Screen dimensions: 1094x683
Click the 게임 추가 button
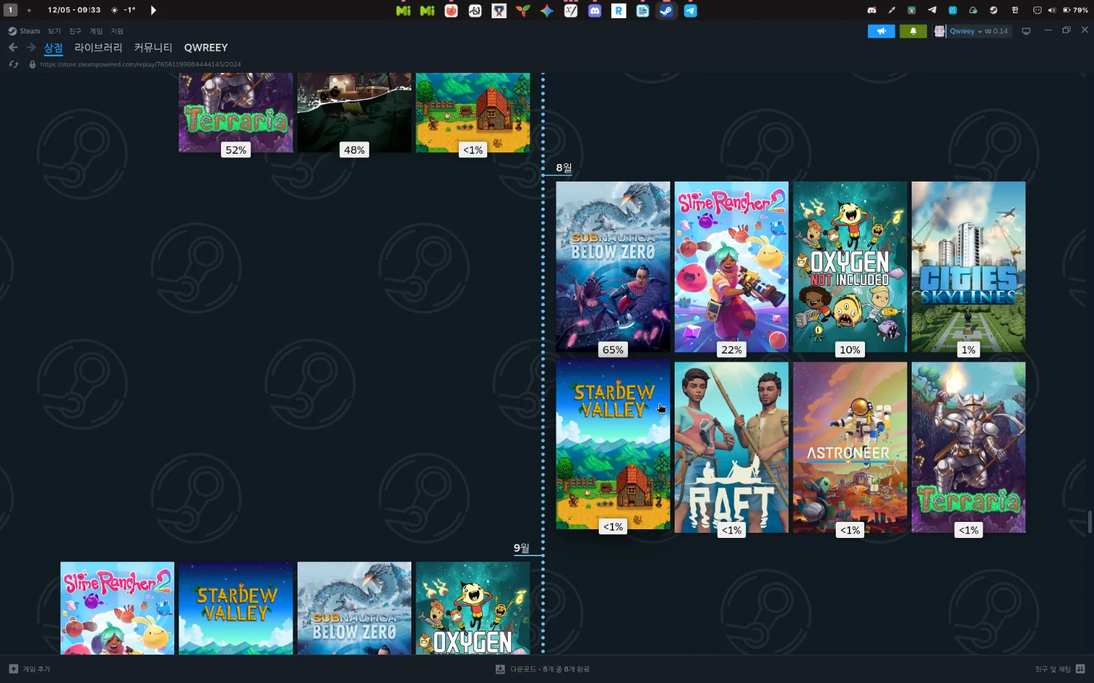pyautogui.click(x=30, y=669)
